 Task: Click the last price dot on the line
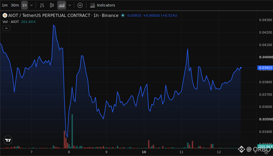(x=241, y=68)
